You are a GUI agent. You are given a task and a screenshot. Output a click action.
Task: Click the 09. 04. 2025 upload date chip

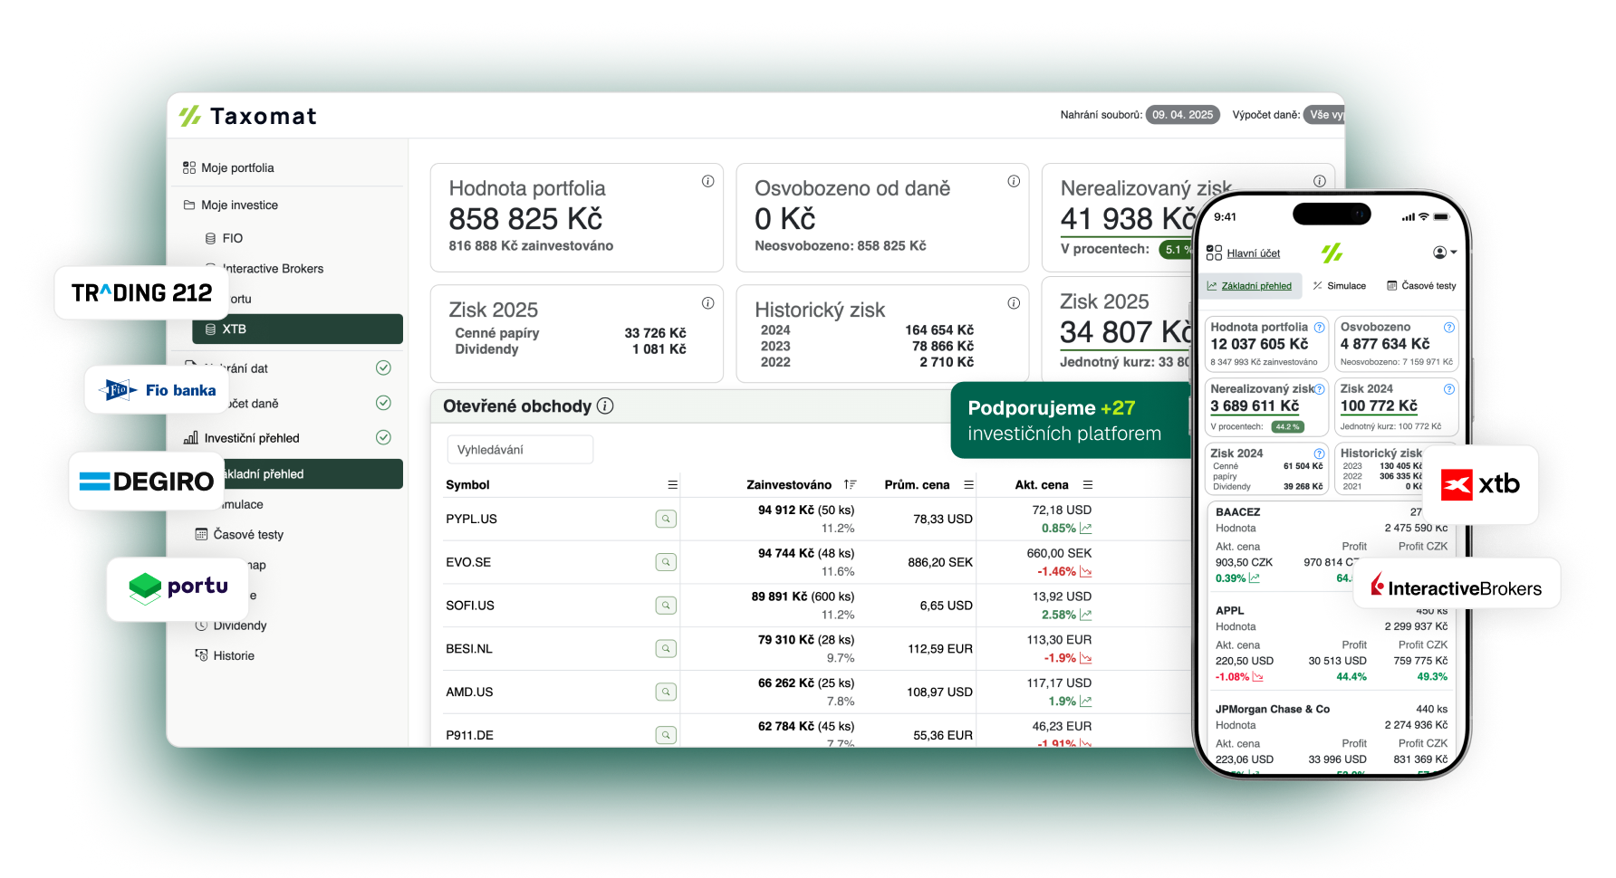click(1182, 114)
